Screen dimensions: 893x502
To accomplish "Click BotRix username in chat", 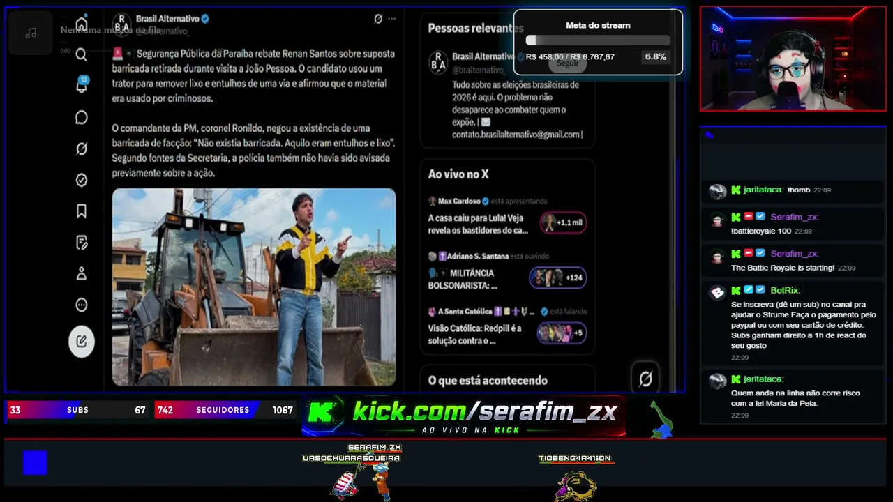I will tap(785, 290).
